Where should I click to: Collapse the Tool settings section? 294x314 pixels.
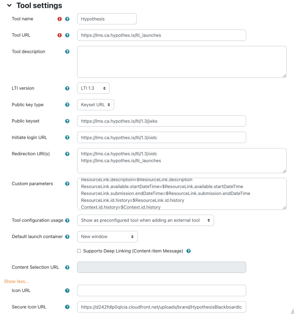[9, 5]
